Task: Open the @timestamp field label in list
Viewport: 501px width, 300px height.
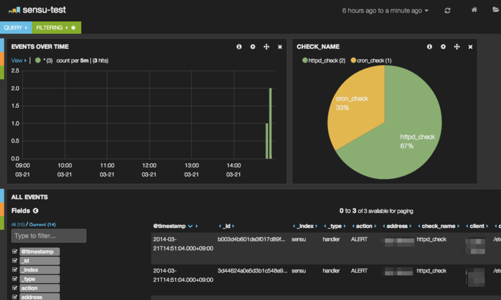Action: click(39, 251)
